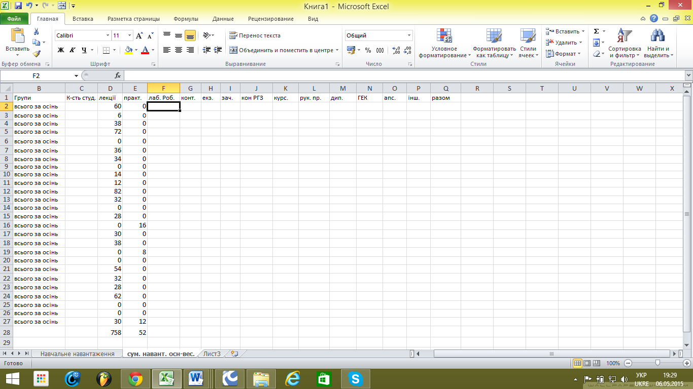Click the zoom slider in status bar
Viewport: 693px width, 389px height.
[657, 363]
